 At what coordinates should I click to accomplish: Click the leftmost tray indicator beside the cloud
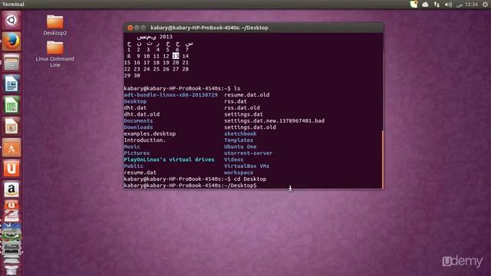tap(414, 5)
